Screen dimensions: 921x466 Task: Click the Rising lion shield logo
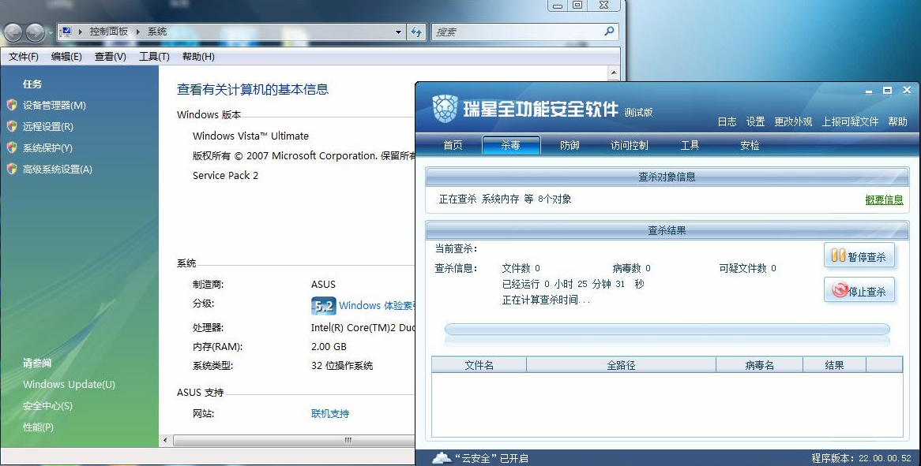[445, 109]
